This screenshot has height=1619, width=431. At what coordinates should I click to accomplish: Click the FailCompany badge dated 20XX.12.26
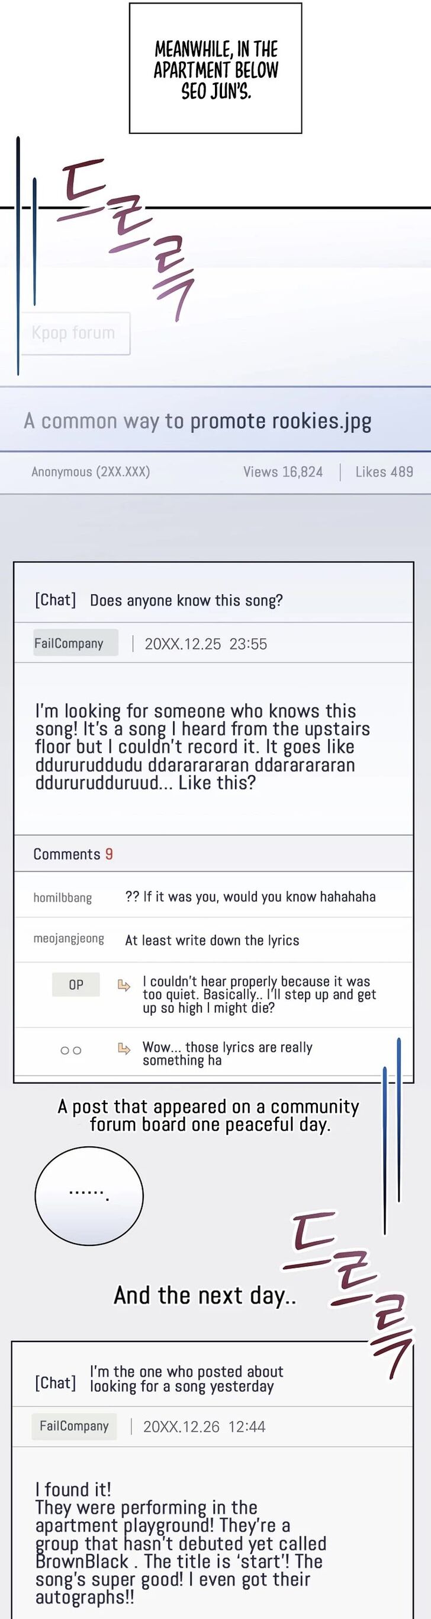tap(74, 1426)
